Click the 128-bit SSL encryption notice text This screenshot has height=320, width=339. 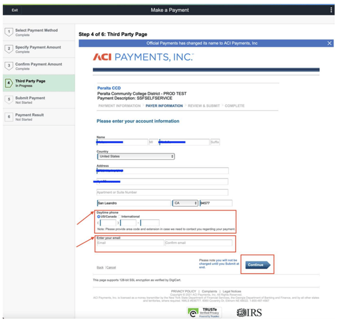tap(137, 280)
